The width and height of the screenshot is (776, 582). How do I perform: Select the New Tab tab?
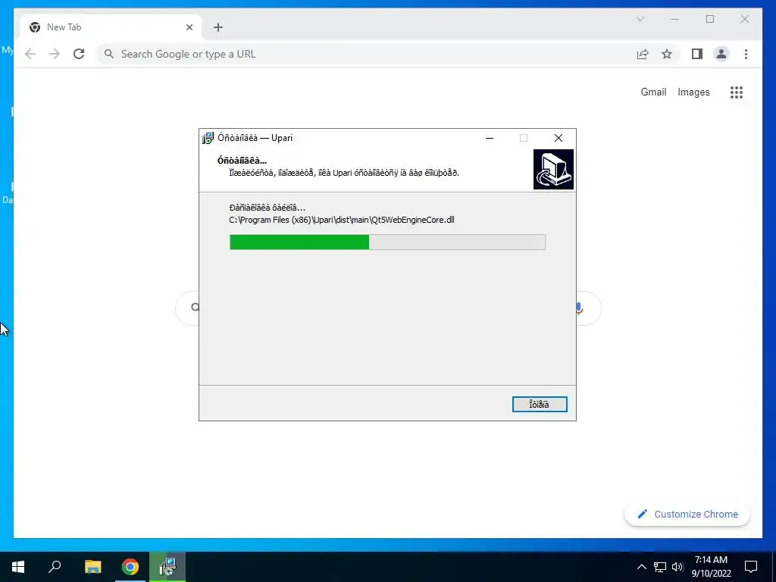pyautogui.click(x=111, y=27)
